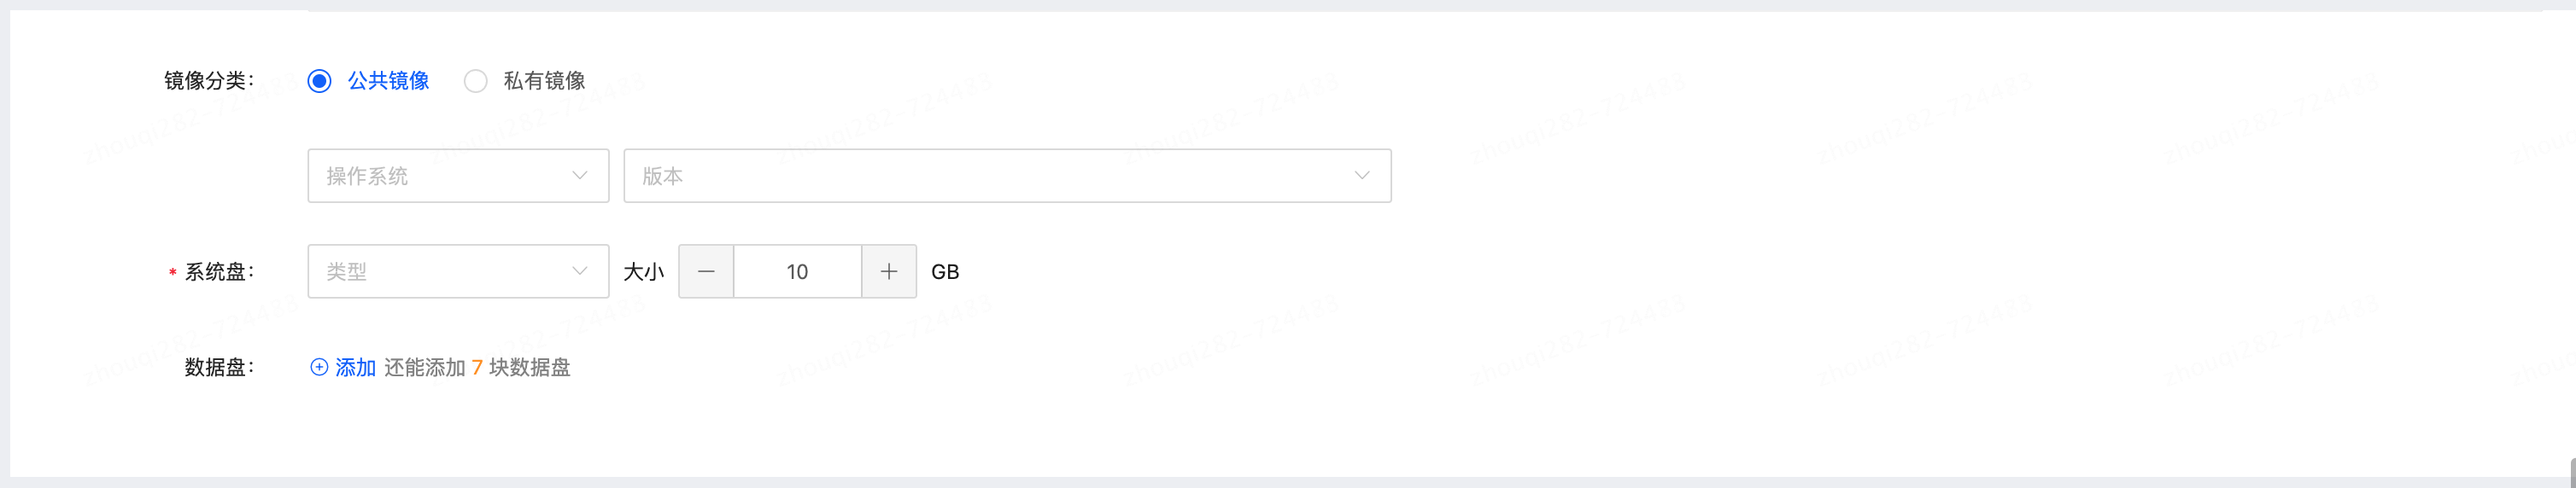The height and width of the screenshot is (488, 2576).
Task: Decrease system disk size with minus button
Action: (706, 271)
